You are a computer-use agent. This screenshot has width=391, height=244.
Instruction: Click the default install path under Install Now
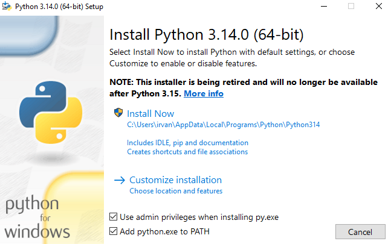click(x=223, y=125)
